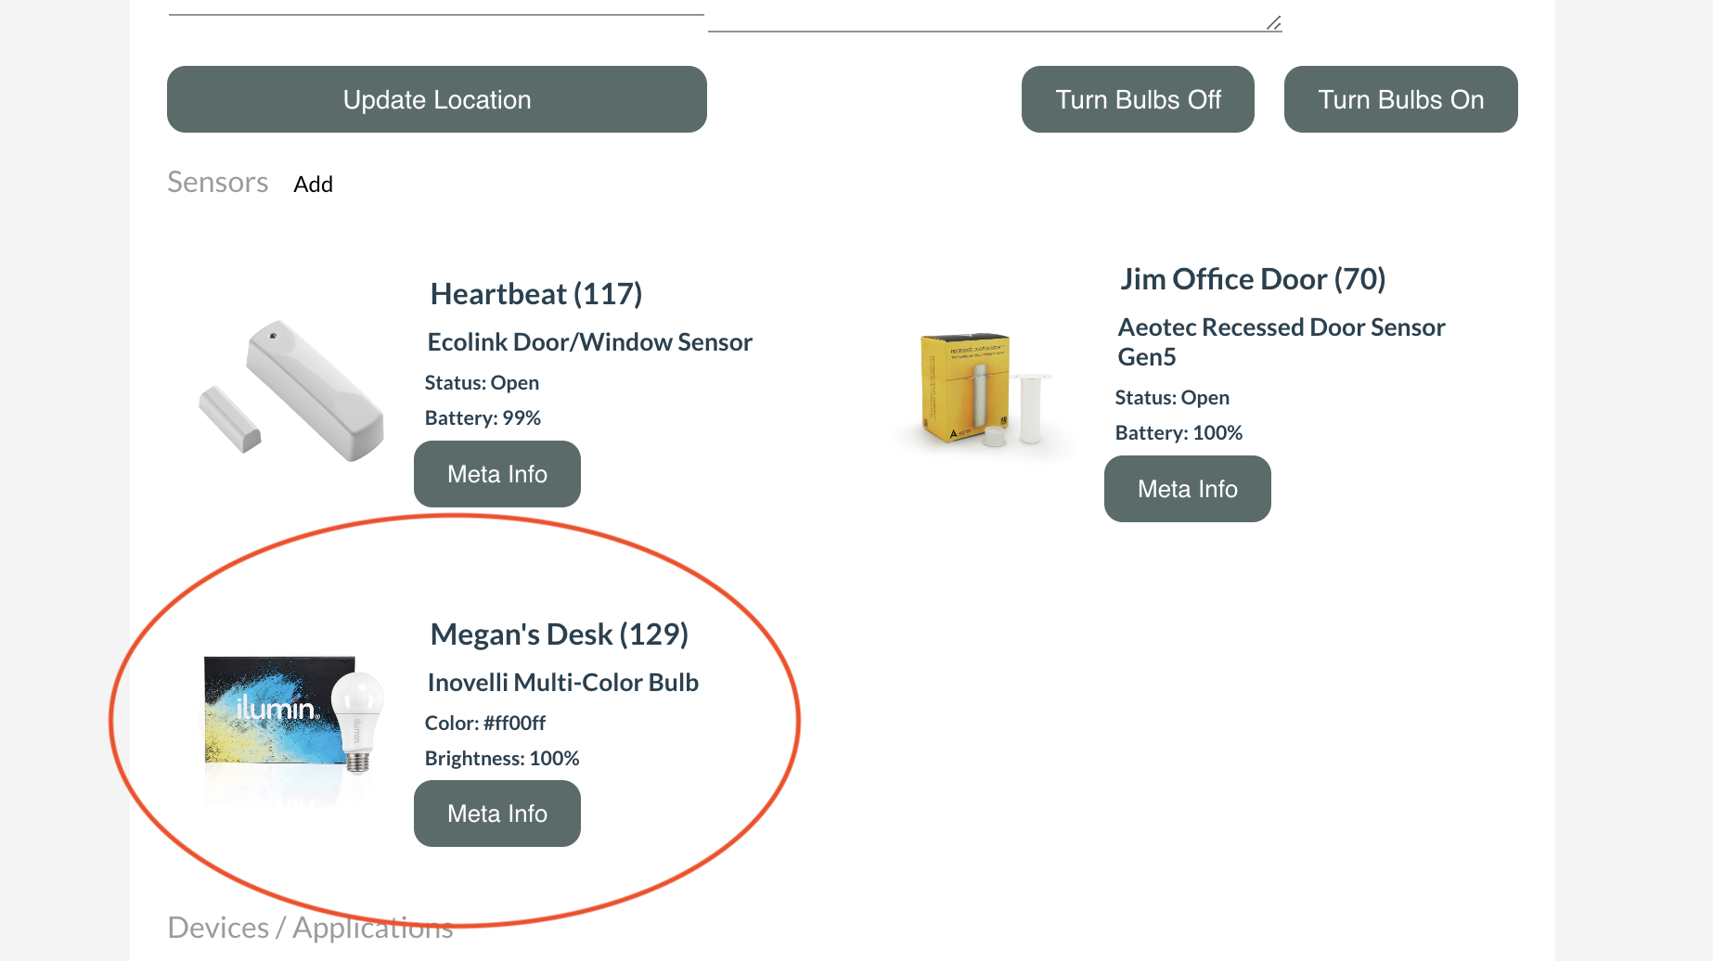The image size is (1713, 961).
Task: Click Jim Office Door Status: Open text
Action: (1172, 397)
